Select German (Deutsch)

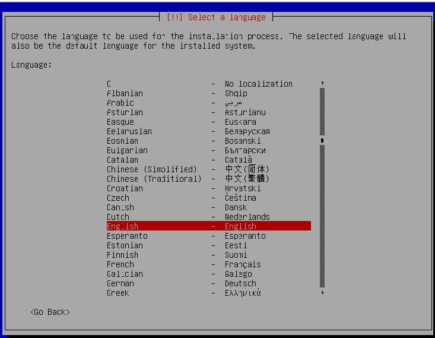[x=209, y=283]
